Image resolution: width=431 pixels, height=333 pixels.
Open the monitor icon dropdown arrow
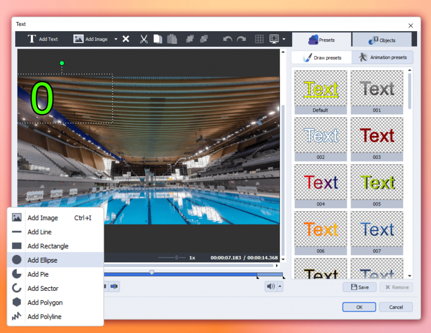pyautogui.click(x=284, y=39)
